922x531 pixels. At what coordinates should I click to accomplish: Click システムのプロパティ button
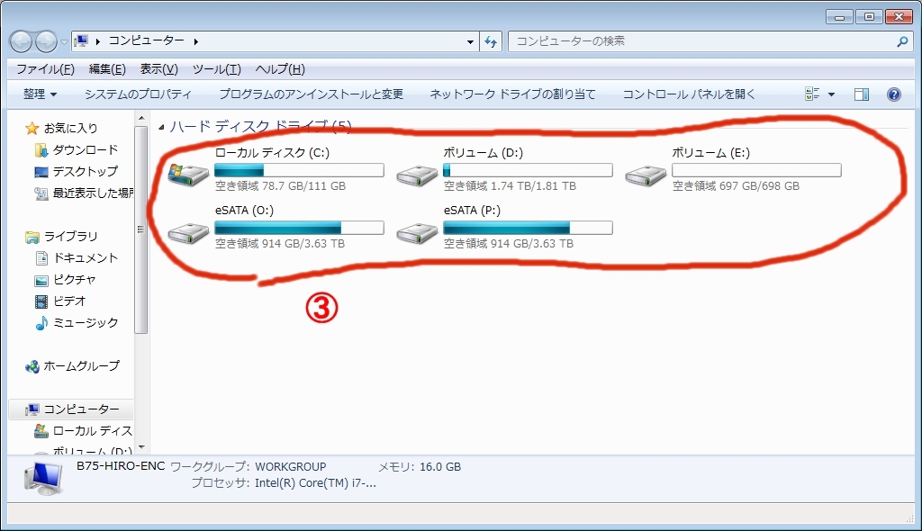point(138,94)
